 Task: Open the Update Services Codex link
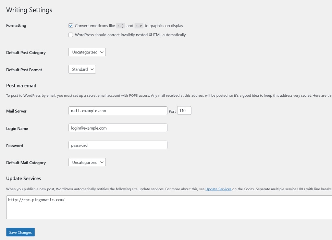click(x=218, y=189)
